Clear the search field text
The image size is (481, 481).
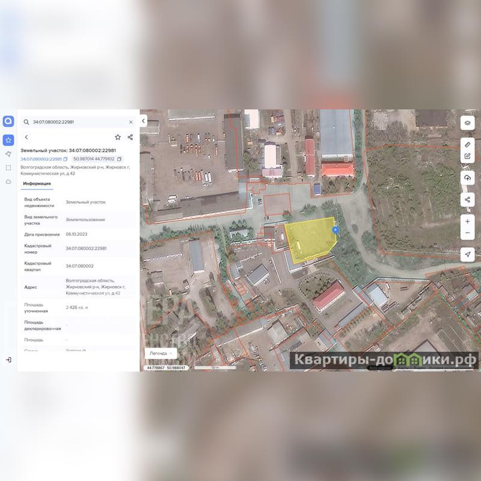[130, 122]
